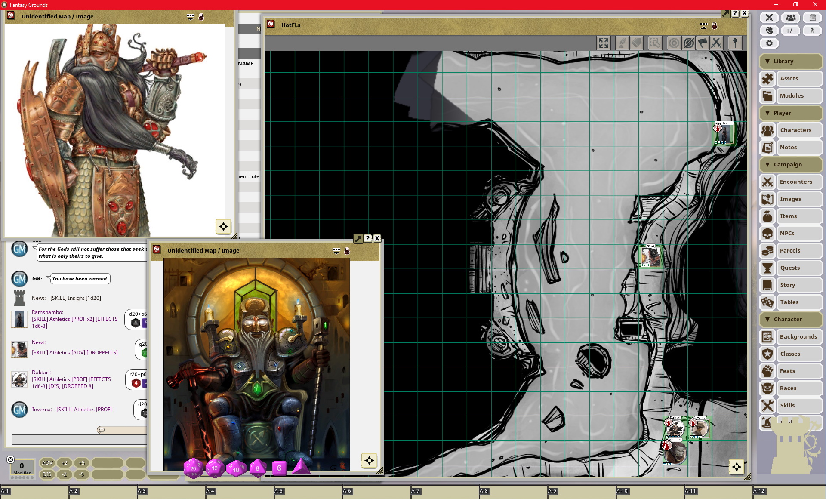Screen dimensions: 826x499
Task: Click the NPCs skull icon
Action: 767,233
